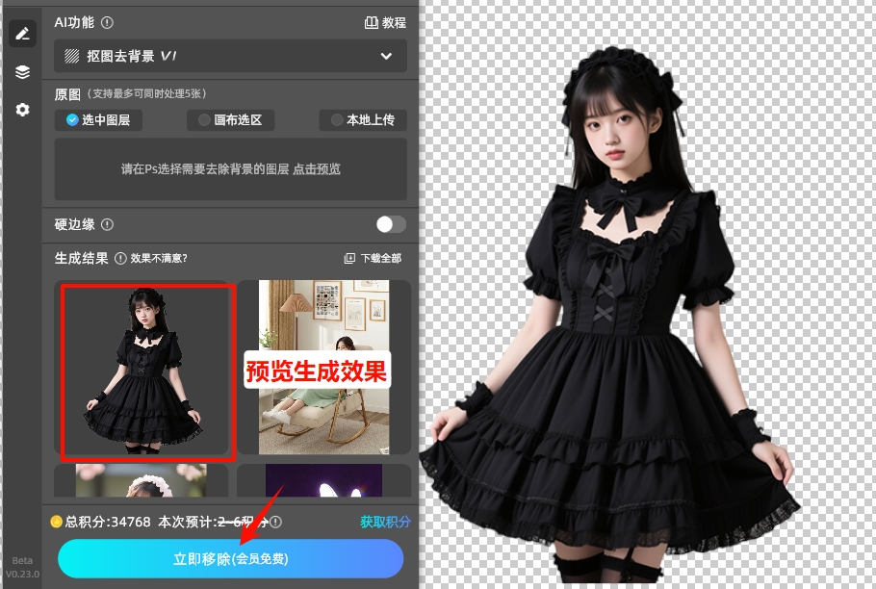
Task: Click the 立即移除(会员免费) remove button
Action: (230, 558)
